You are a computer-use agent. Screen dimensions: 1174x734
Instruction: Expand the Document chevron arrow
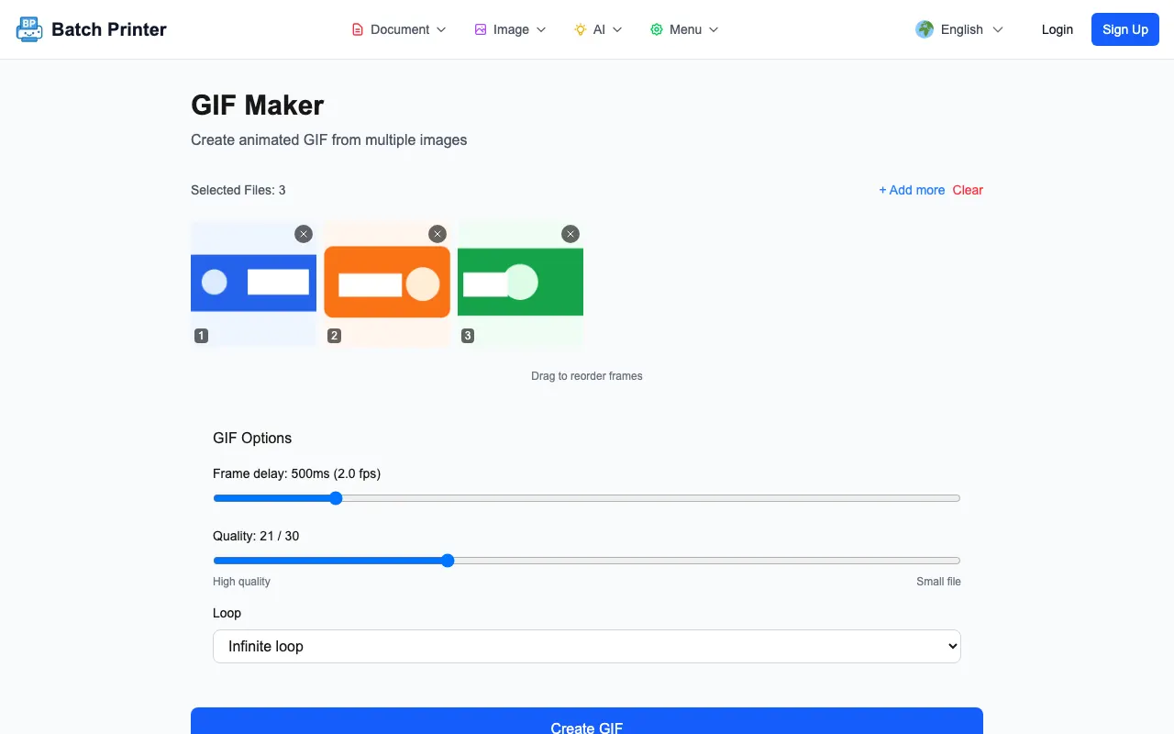[x=441, y=29]
